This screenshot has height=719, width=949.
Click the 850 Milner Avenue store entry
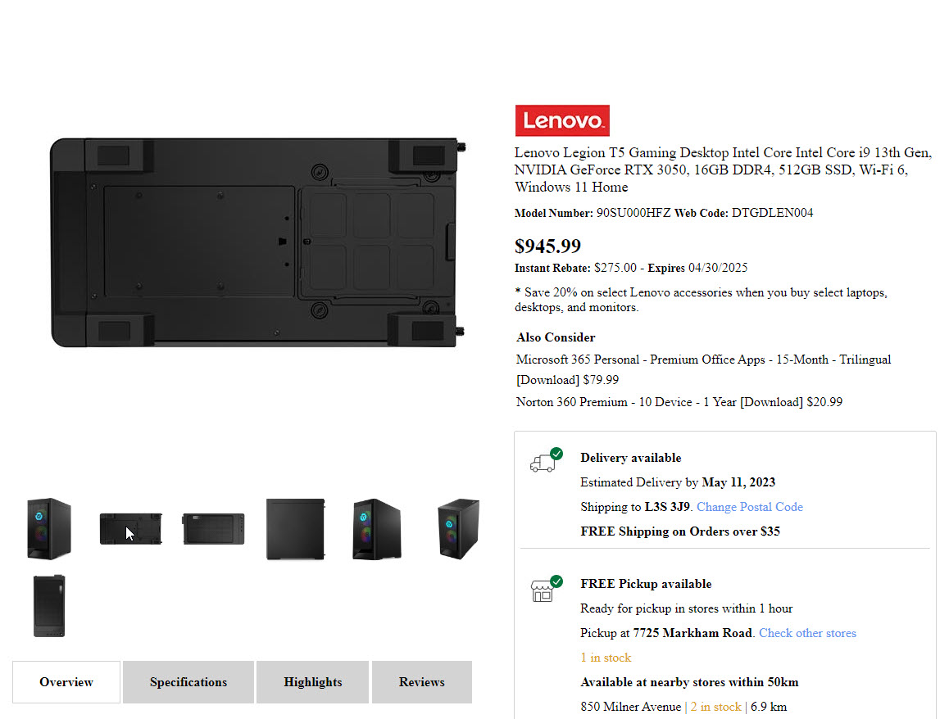coord(630,707)
